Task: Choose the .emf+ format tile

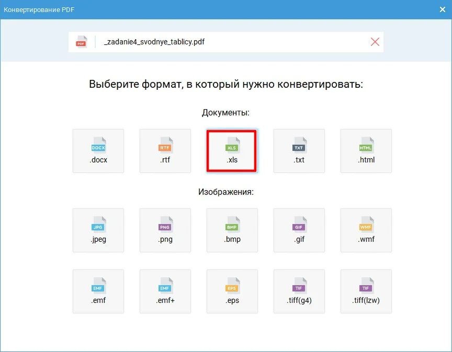Action: [165, 291]
